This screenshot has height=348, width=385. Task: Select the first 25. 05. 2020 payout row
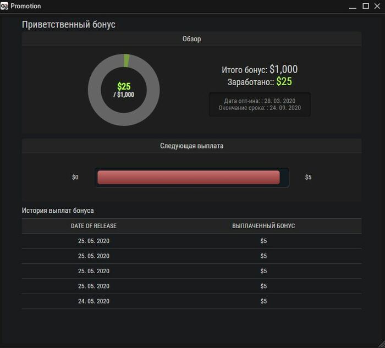[191, 241]
